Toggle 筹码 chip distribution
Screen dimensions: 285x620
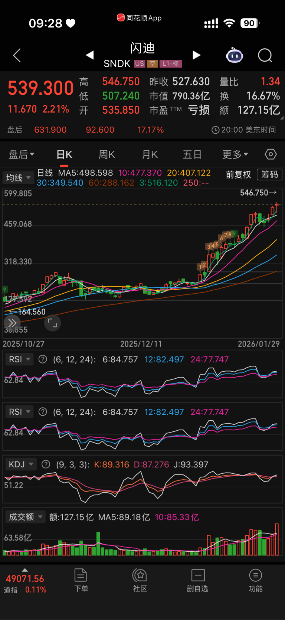point(269,174)
